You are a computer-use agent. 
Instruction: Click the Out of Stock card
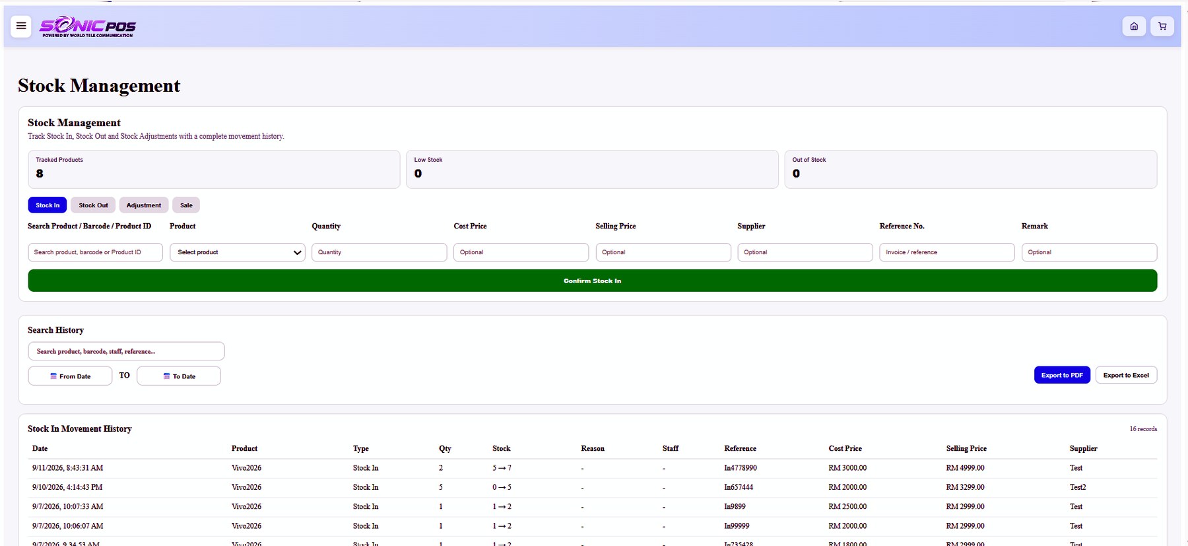coord(970,169)
